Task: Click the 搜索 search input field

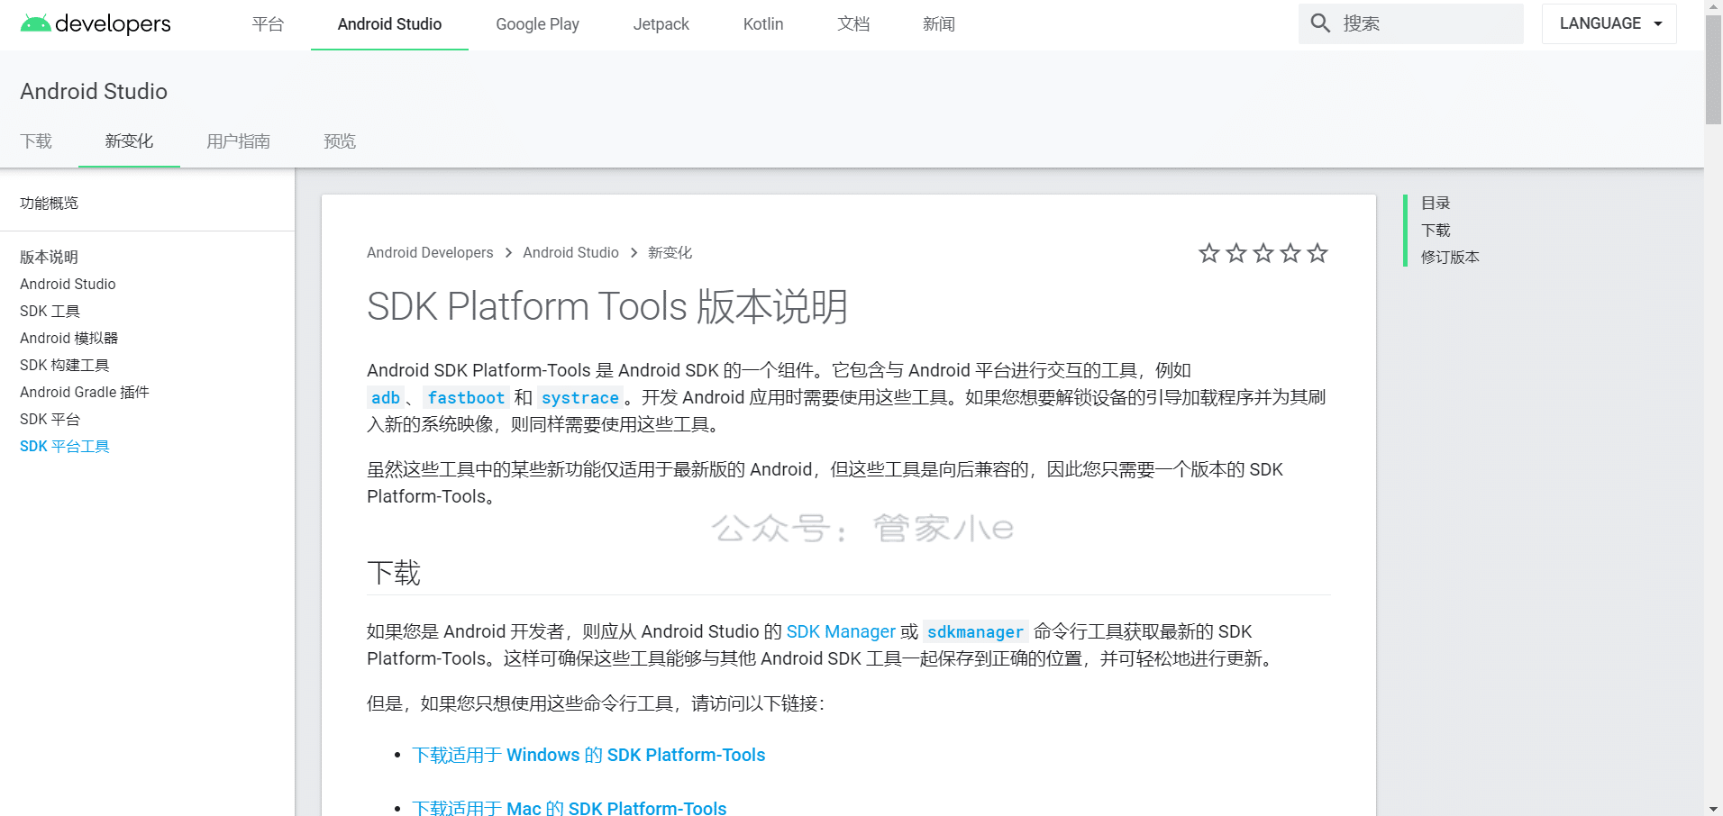Action: [1411, 23]
